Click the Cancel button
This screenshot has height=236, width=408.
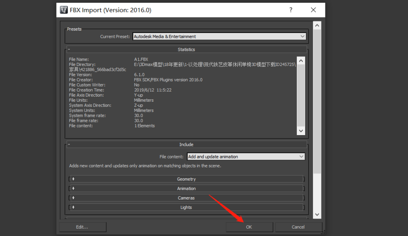coord(298,227)
